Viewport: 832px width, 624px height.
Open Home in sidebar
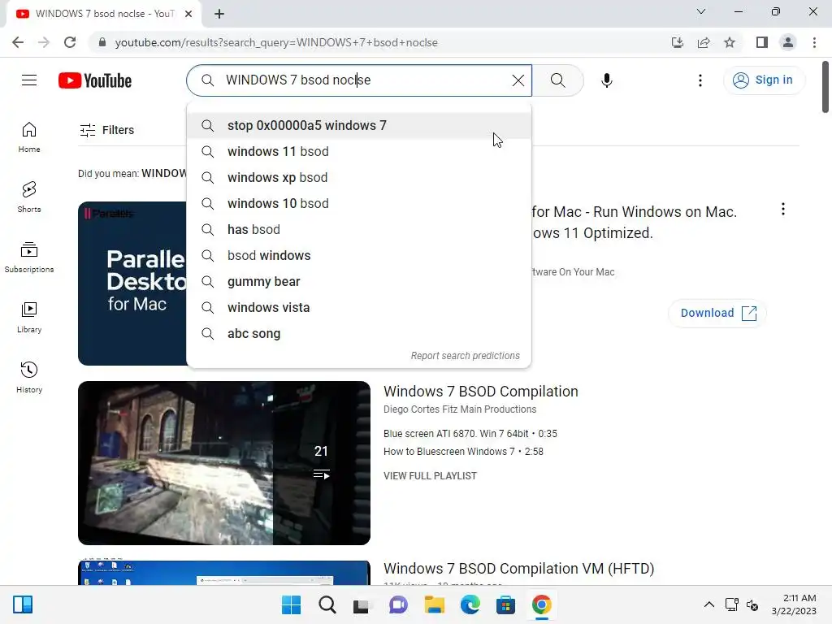coord(29,136)
